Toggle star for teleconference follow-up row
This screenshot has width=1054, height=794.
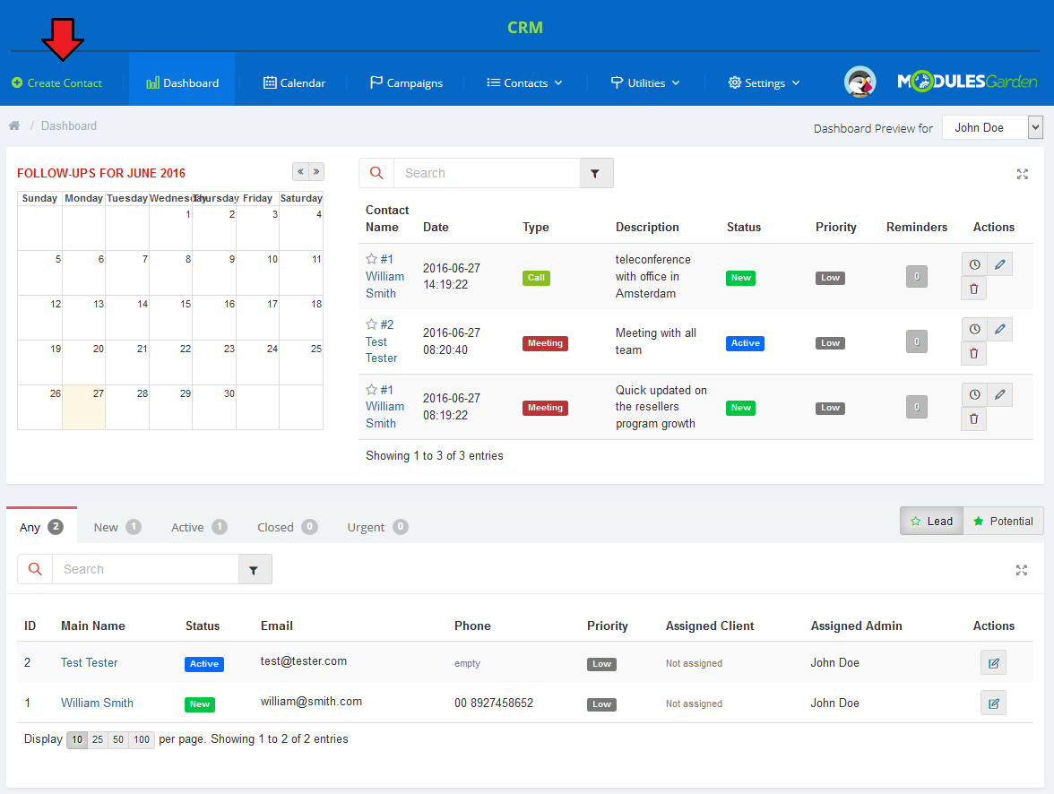click(371, 259)
